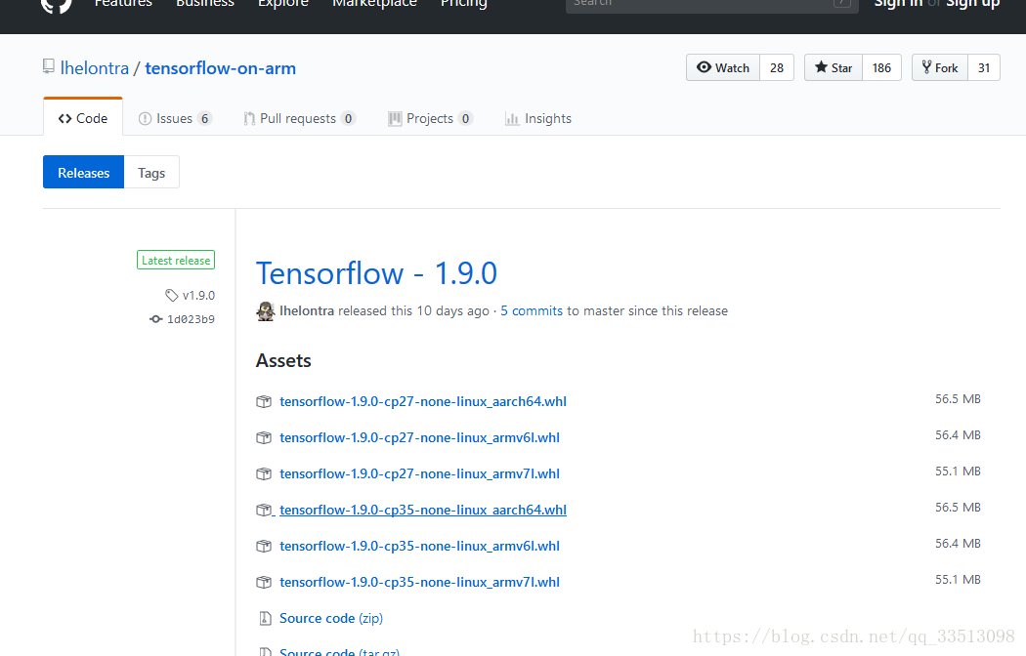Click the Pull requests tab icon
Screen dimensions: 1026x656
pyautogui.click(x=249, y=118)
